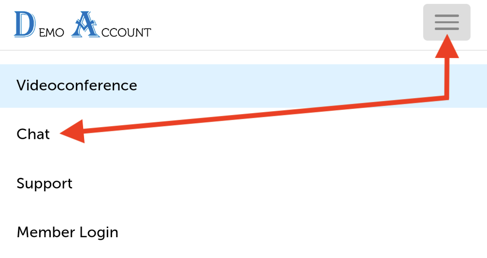Viewport: 487px width, 258px height.
Task: Click the ornate blue A in logo
Action: 85,24
